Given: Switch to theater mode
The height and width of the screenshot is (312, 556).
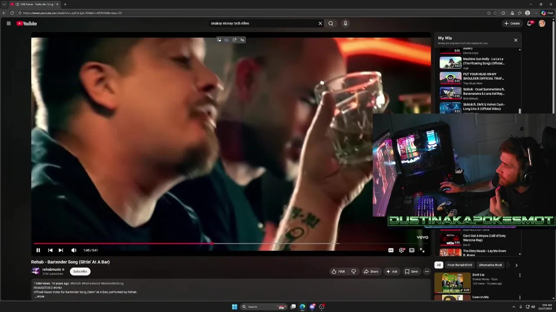Looking at the screenshot, I should [x=412, y=250].
